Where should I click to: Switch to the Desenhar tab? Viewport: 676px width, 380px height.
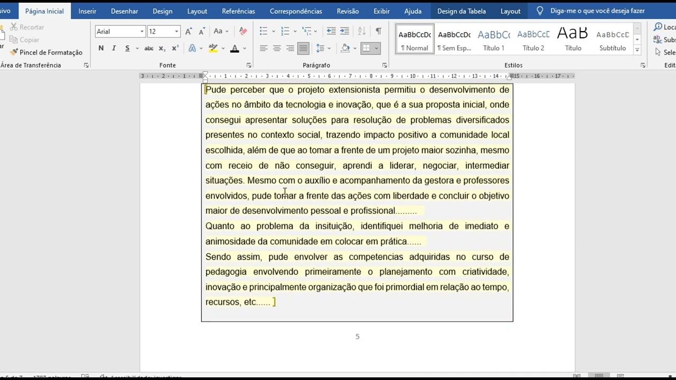(x=124, y=11)
